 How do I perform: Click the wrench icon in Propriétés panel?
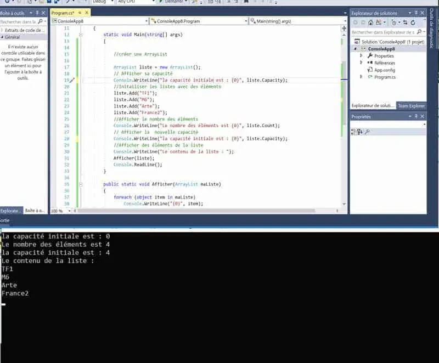coord(367,132)
